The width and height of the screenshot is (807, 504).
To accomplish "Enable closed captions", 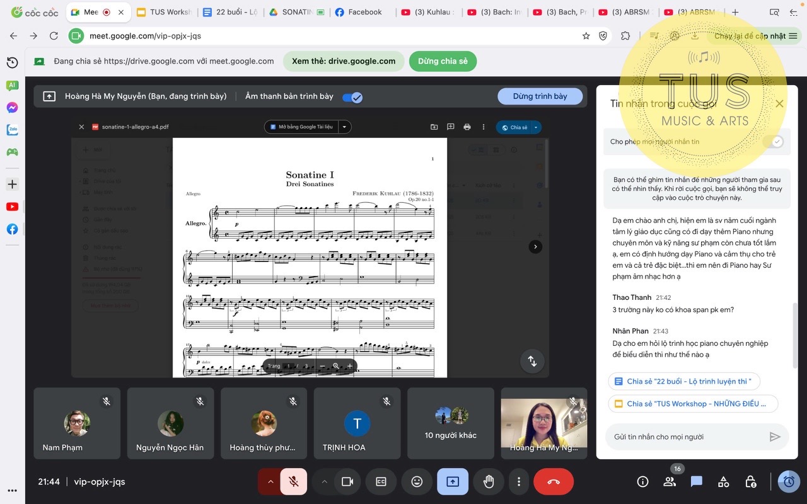I will click(x=381, y=481).
